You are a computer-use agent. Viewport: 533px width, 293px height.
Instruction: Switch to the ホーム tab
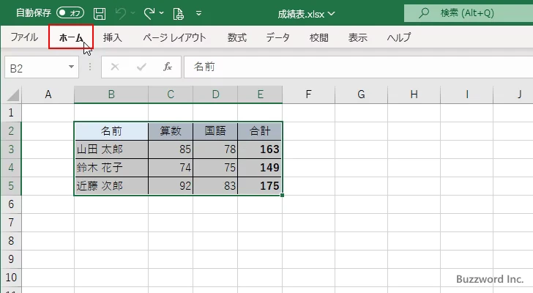(x=71, y=37)
